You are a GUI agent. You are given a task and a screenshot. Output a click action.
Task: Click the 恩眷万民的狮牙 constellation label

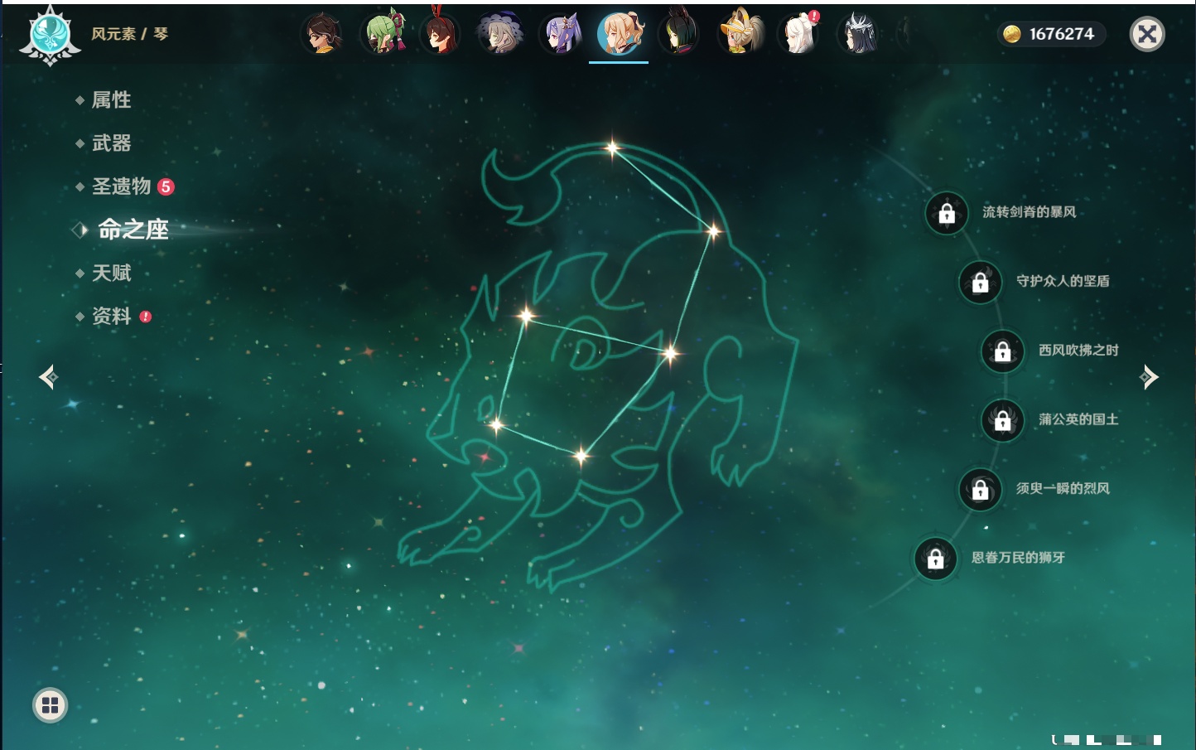1018,558
